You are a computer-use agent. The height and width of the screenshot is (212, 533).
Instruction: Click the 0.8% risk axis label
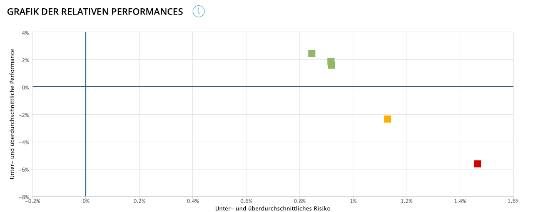tap(299, 201)
